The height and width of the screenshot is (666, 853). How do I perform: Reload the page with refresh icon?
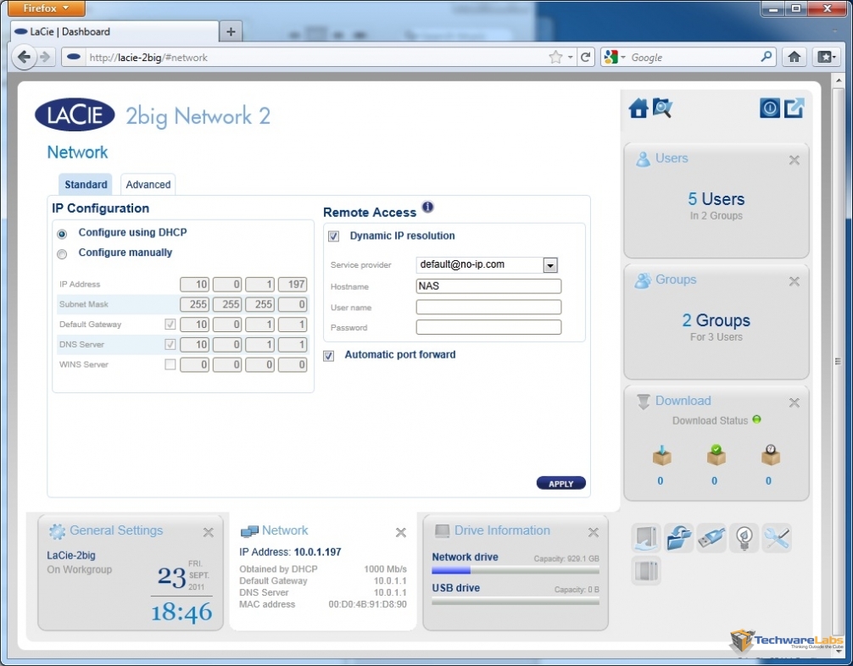tap(586, 57)
